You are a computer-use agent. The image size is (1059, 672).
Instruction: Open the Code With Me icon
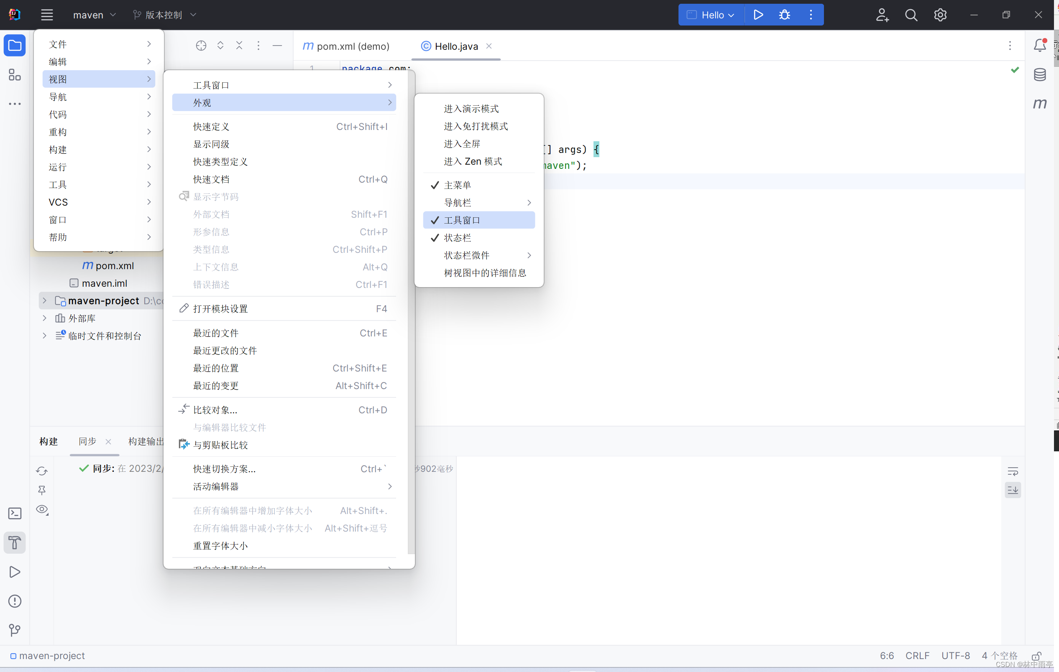point(882,15)
